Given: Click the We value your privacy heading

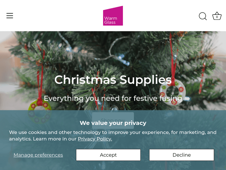Looking at the screenshot, I should pos(113,123).
